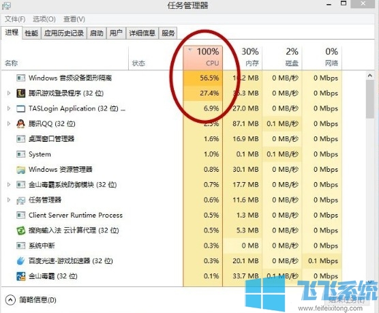The height and width of the screenshot is (313, 379).
Task: Switch to the 启动 tab
Action: click(x=96, y=33)
